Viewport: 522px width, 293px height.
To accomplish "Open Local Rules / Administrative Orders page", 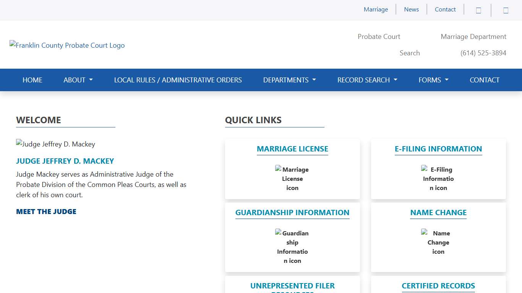I will pyautogui.click(x=178, y=80).
